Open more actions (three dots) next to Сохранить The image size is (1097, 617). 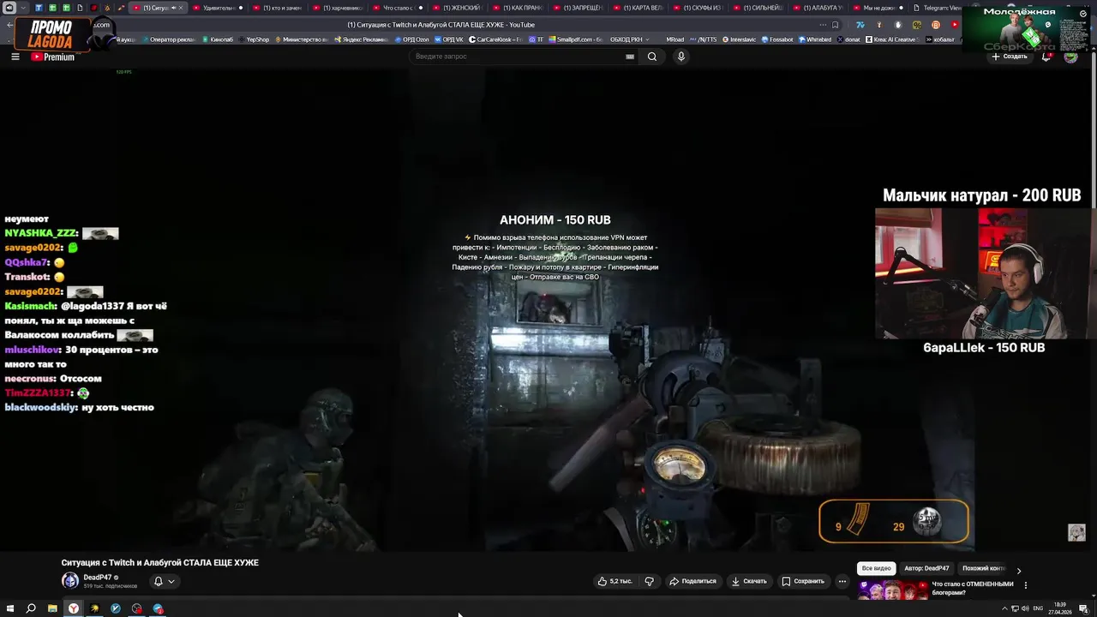click(842, 581)
